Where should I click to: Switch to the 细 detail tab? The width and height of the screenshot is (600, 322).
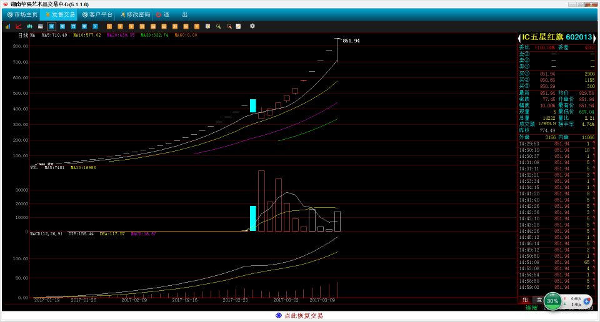[526, 300]
